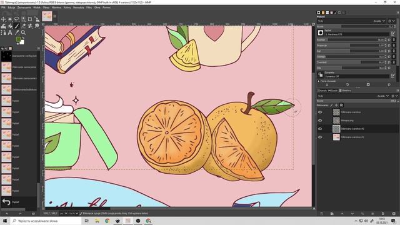The width and height of the screenshot is (400, 225).
Task: Open the Kolory menu
Action: click(x=67, y=7)
